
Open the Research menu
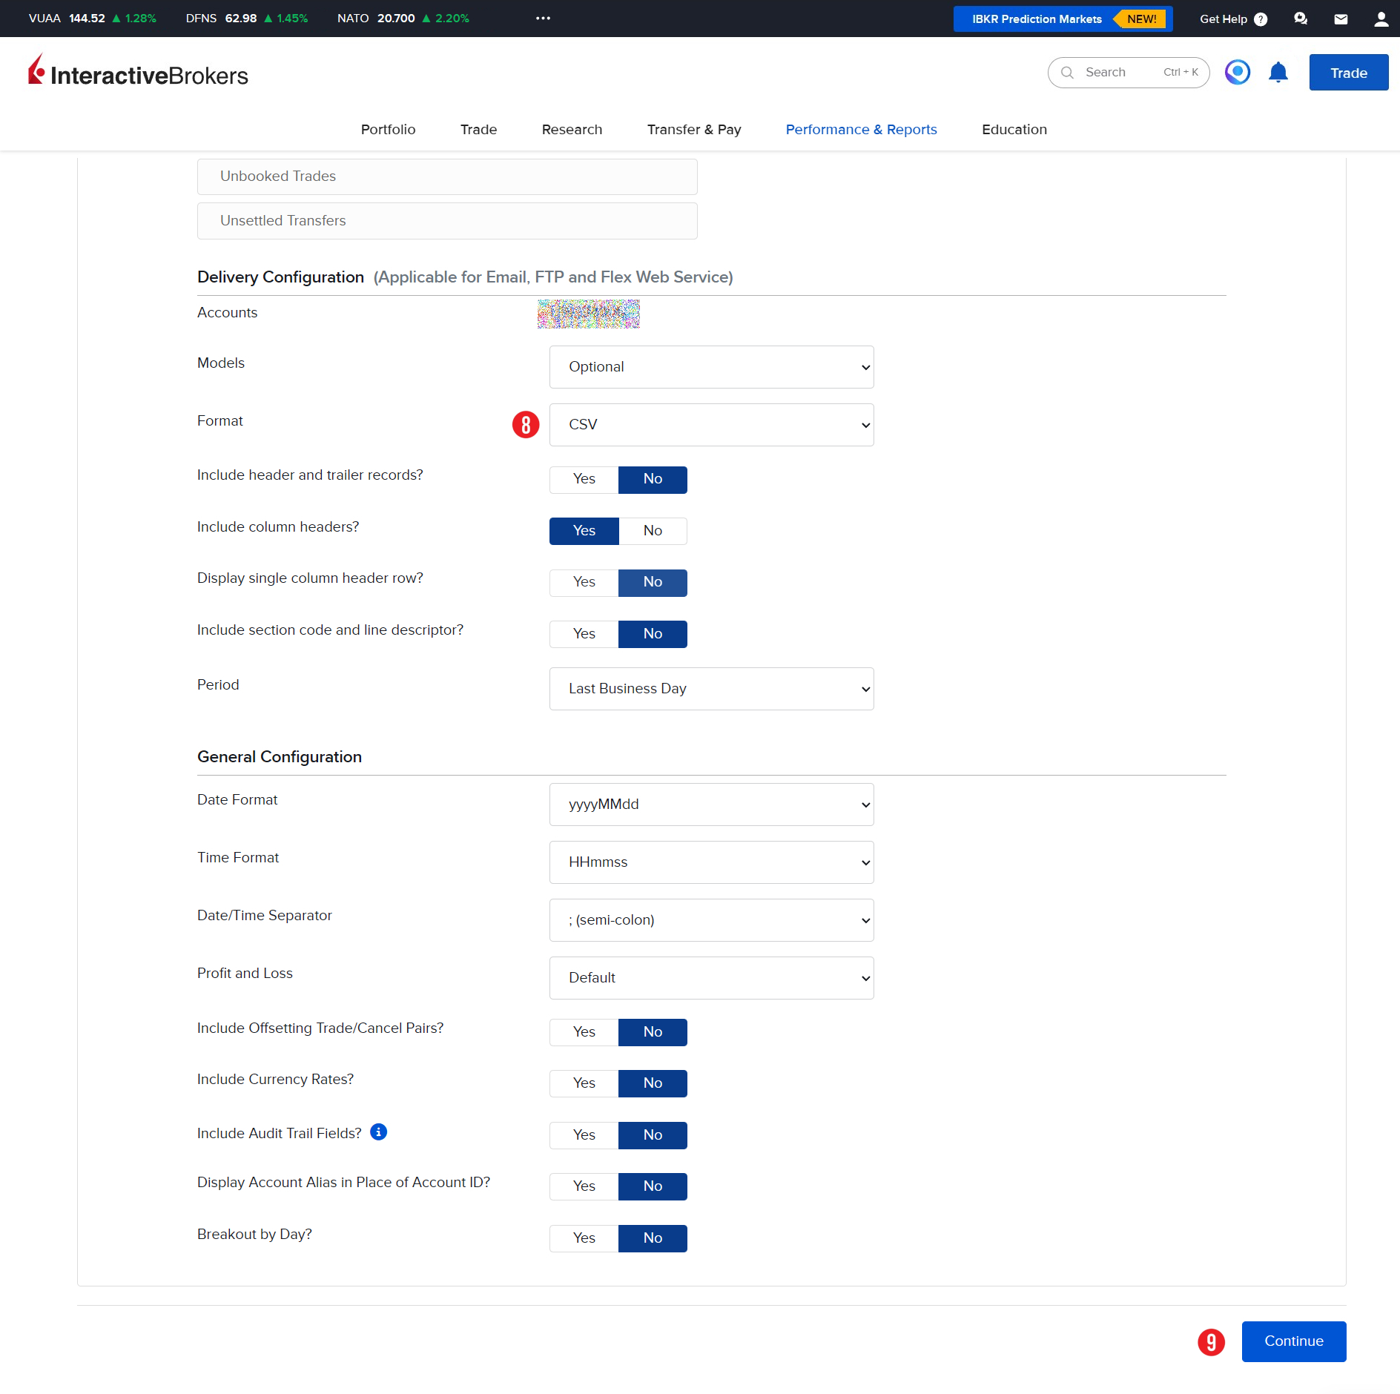pyautogui.click(x=572, y=130)
